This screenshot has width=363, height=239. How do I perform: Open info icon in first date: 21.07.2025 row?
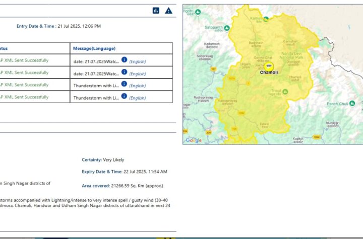tap(125, 60)
